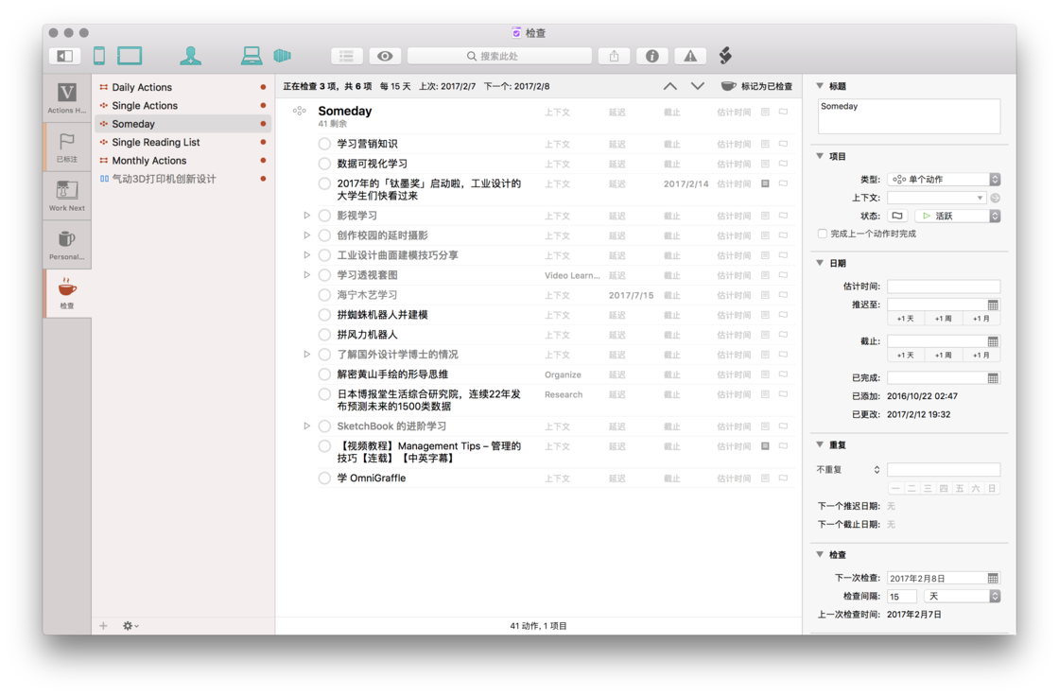1059x696 pixels.
Task: Select Single Reading List project
Action: point(182,142)
